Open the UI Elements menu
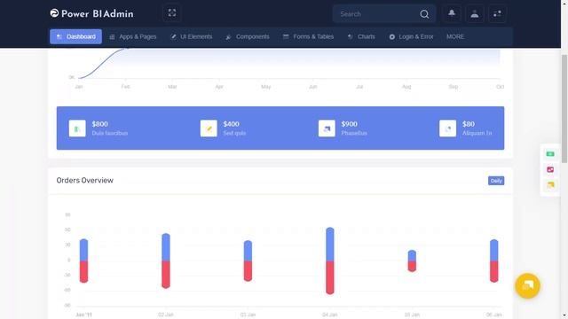568x319 pixels. pyautogui.click(x=192, y=36)
